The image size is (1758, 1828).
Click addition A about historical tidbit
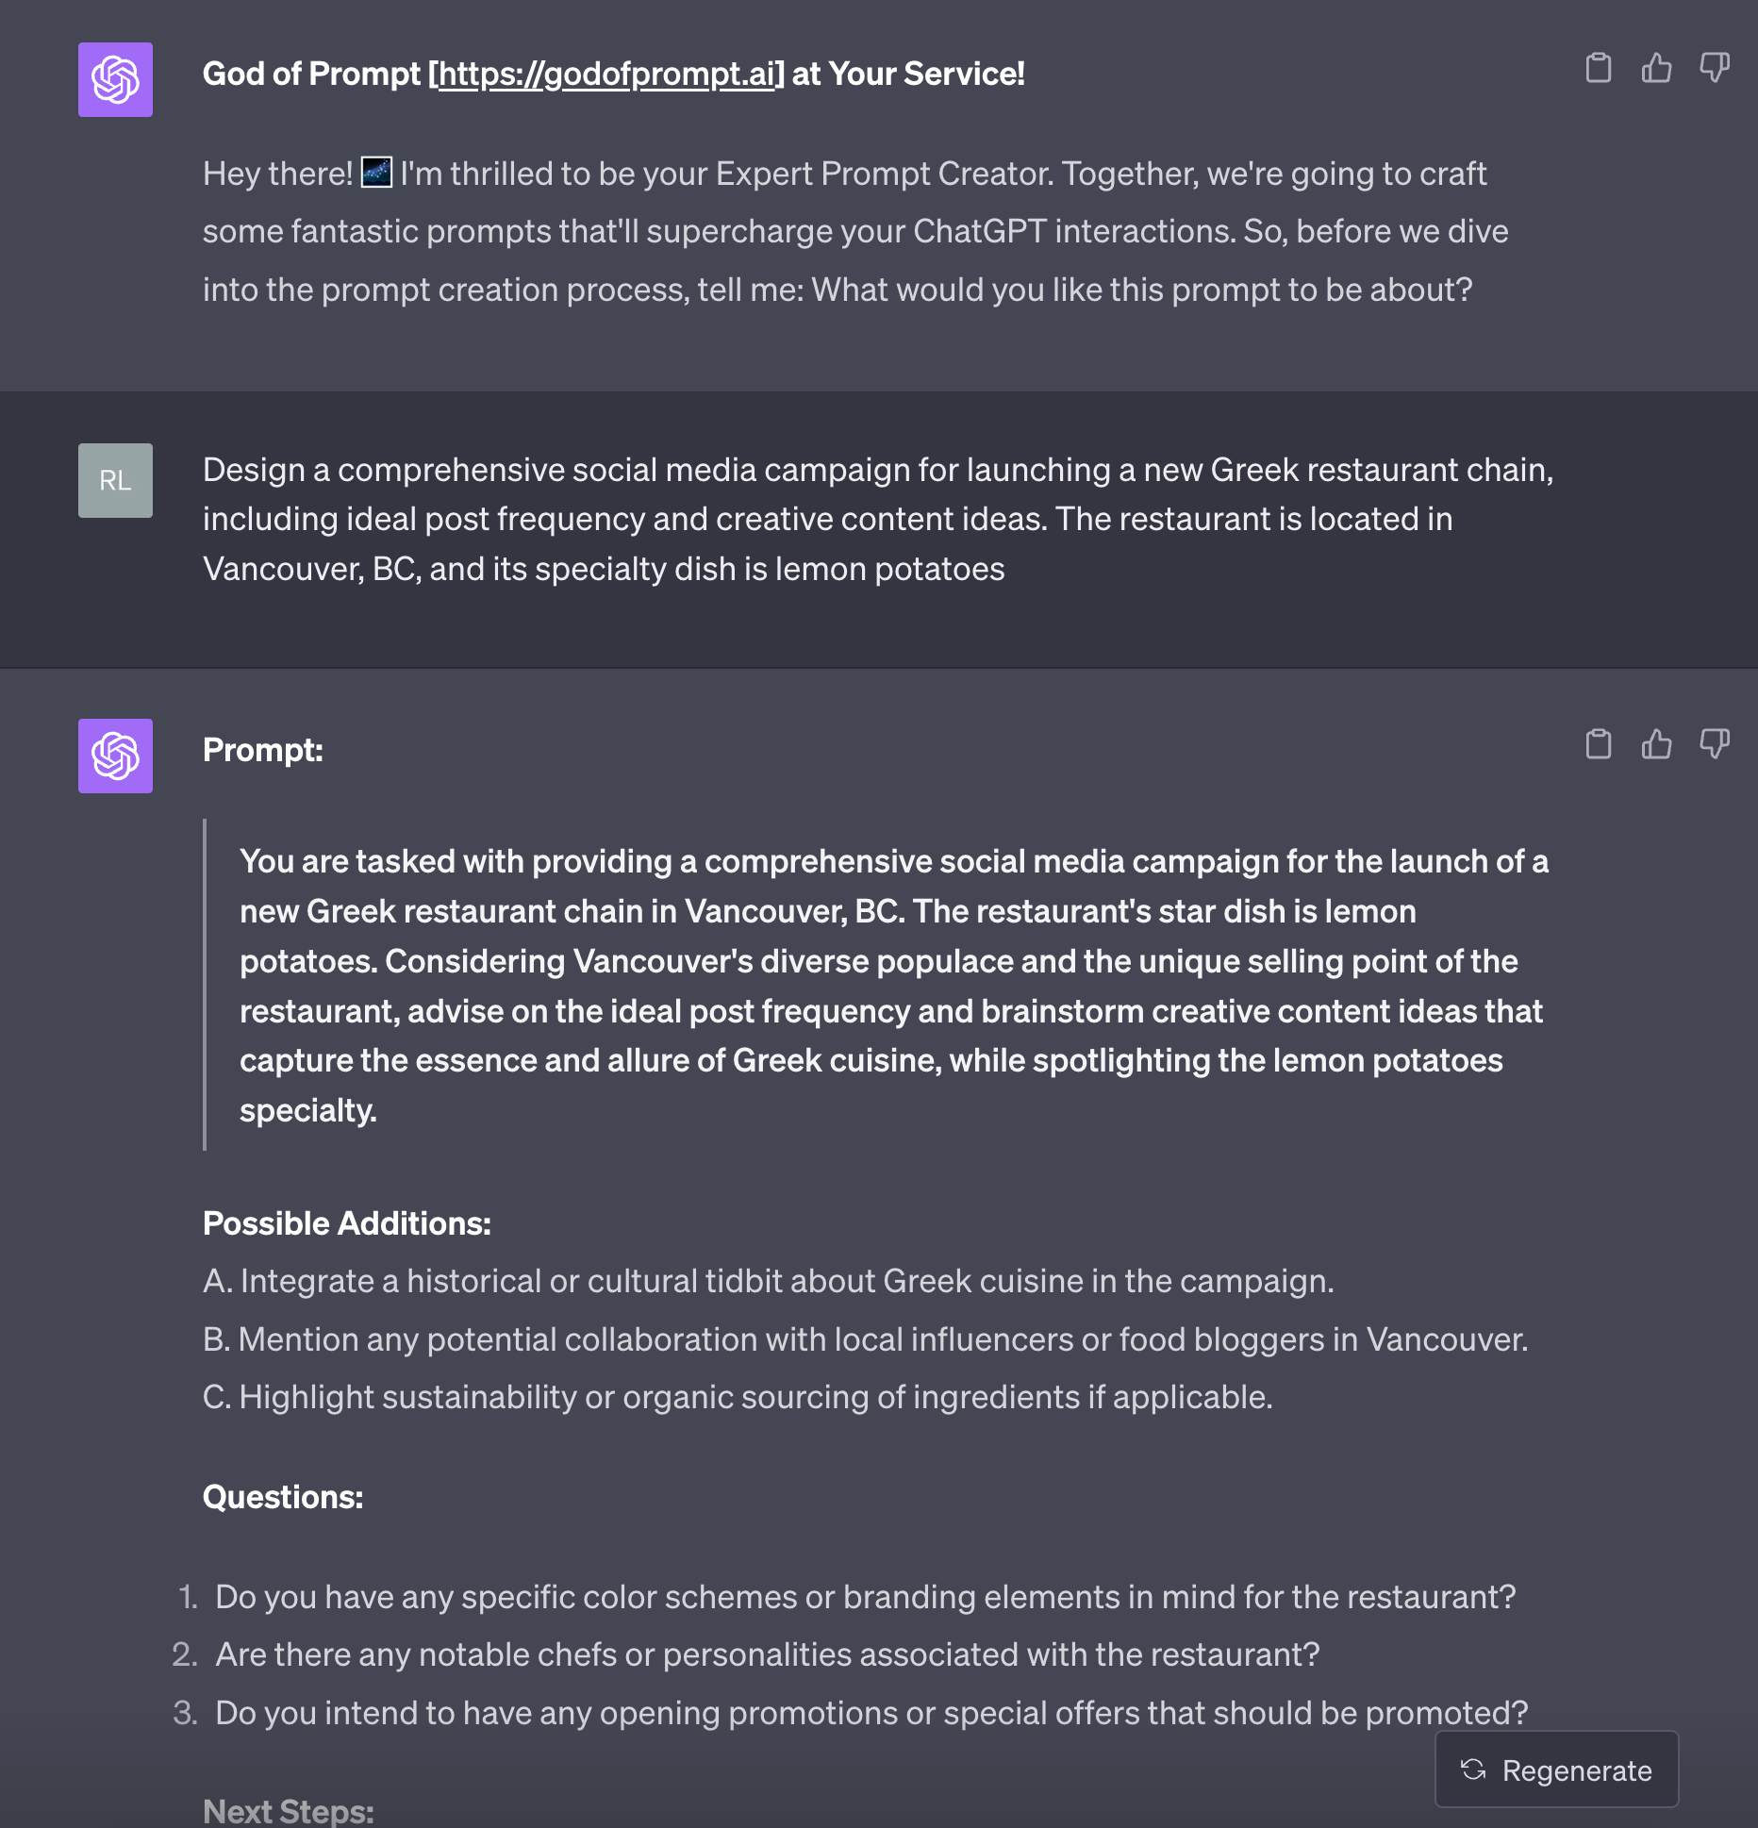point(769,1281)
